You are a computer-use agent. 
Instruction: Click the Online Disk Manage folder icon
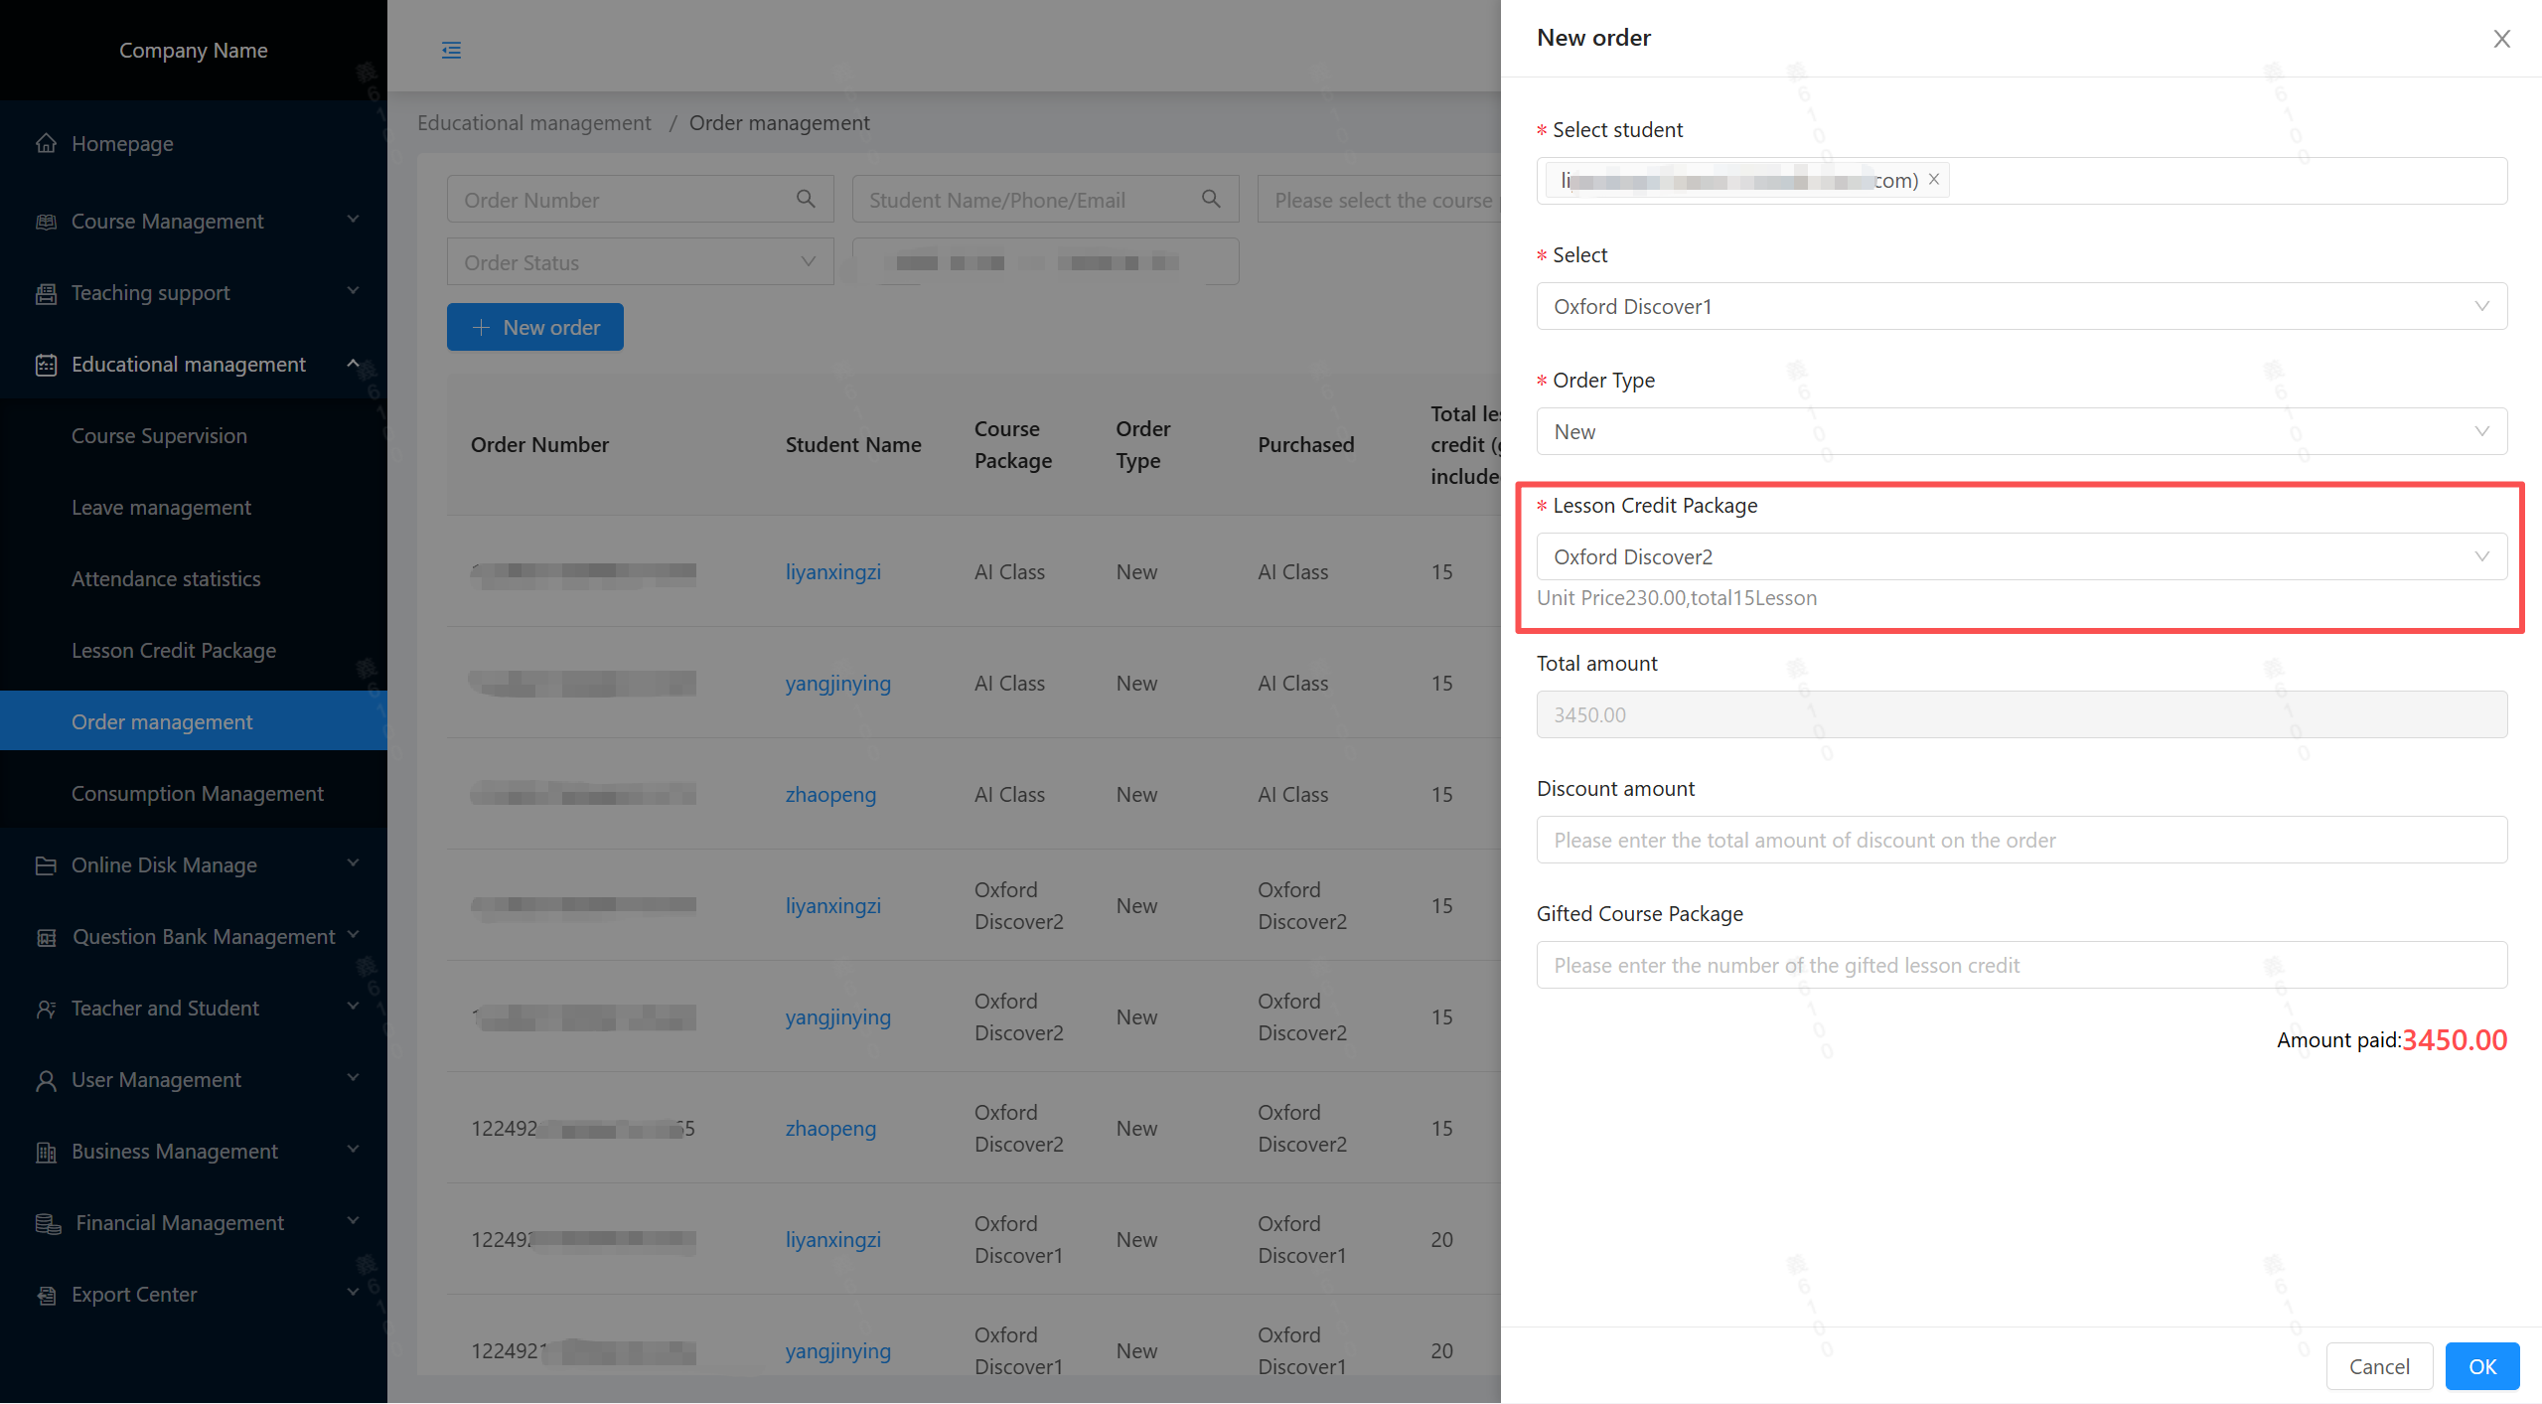46,865
